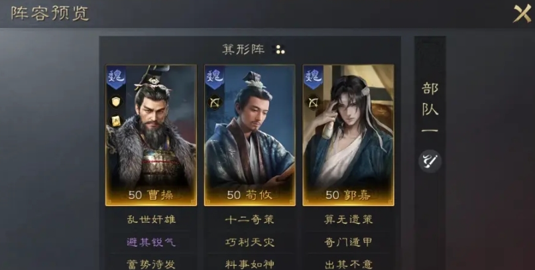The width and height of the screenshot is (535, 270).
Task: Open the 曹操 general portrait card
Action: (151, 135)
